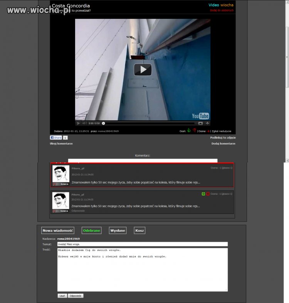The height and width of the screenshot is (303, 289).
Task: Toggle the player size icon
Action: point(200,123)
